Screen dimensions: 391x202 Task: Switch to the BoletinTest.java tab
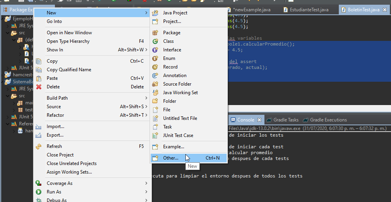364,10
